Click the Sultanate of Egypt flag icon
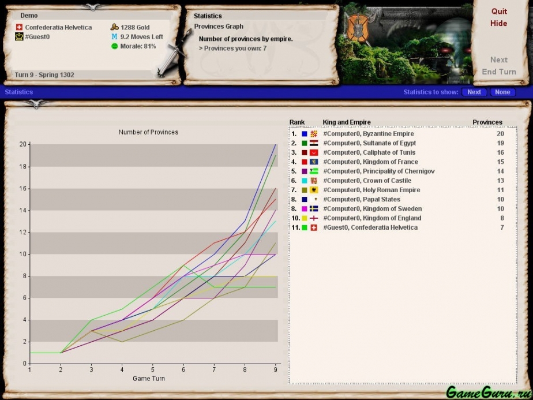The width and height of the screenshot is (533, 400). coord(314,143)
